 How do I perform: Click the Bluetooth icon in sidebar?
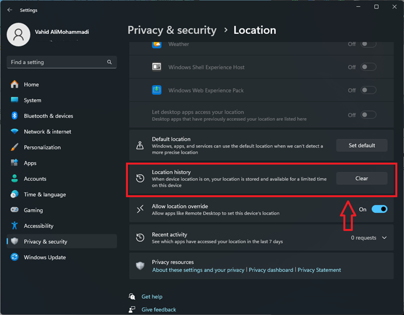(15, 115)
